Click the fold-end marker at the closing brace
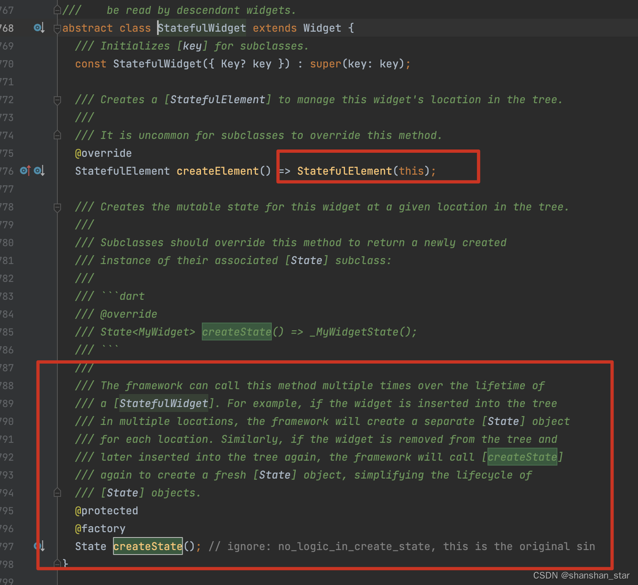 click(x=57, y=564)
